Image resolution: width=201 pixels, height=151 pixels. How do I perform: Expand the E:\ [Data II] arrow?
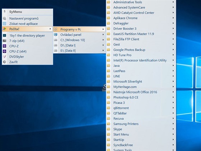pyautogui.click(x=103, y=51)
